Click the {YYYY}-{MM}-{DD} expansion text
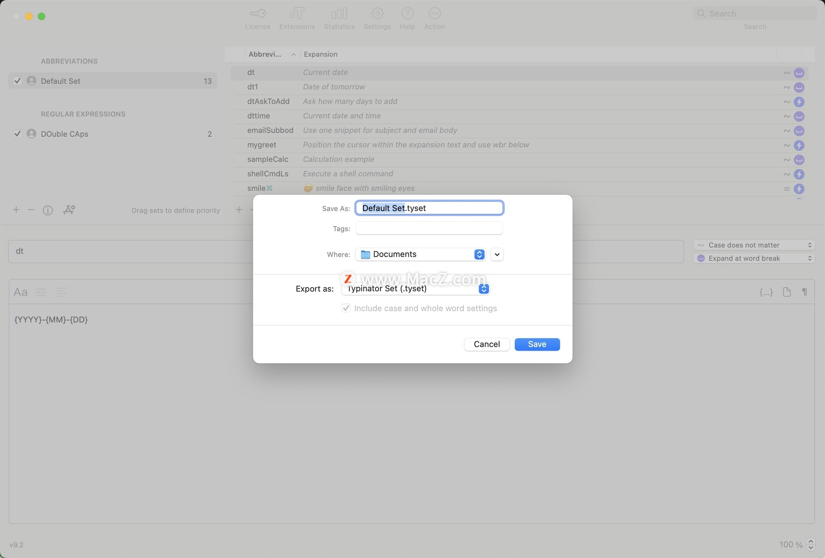Screen dimensions: 825x558 (51, 320)
